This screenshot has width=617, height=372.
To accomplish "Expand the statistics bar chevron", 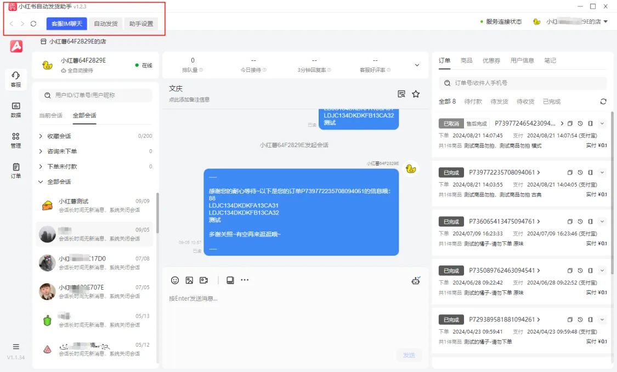I will point(417,65).
